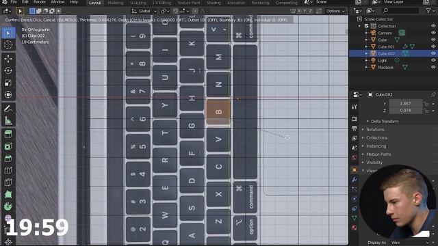
Task: Toggle the lock on Z value
Action: pyautogui.click(x=426, y=111)
